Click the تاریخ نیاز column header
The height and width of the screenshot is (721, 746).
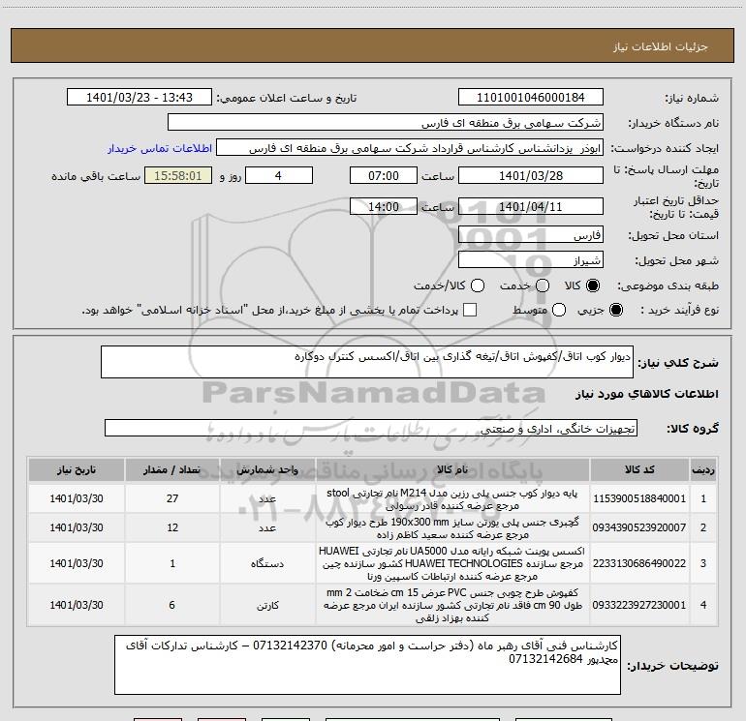point(77,469)
